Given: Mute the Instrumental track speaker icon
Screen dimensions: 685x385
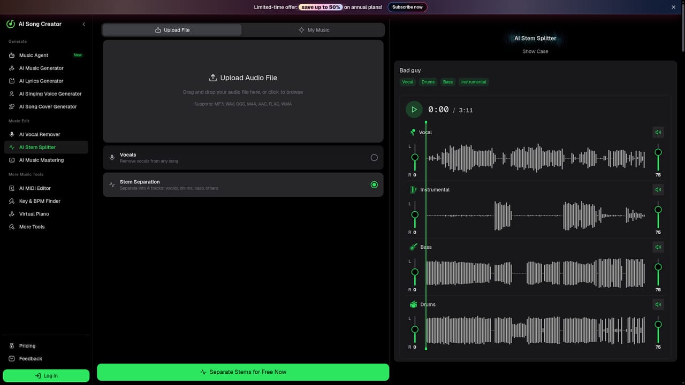Looking at the screenshot, I should [658, 189].
